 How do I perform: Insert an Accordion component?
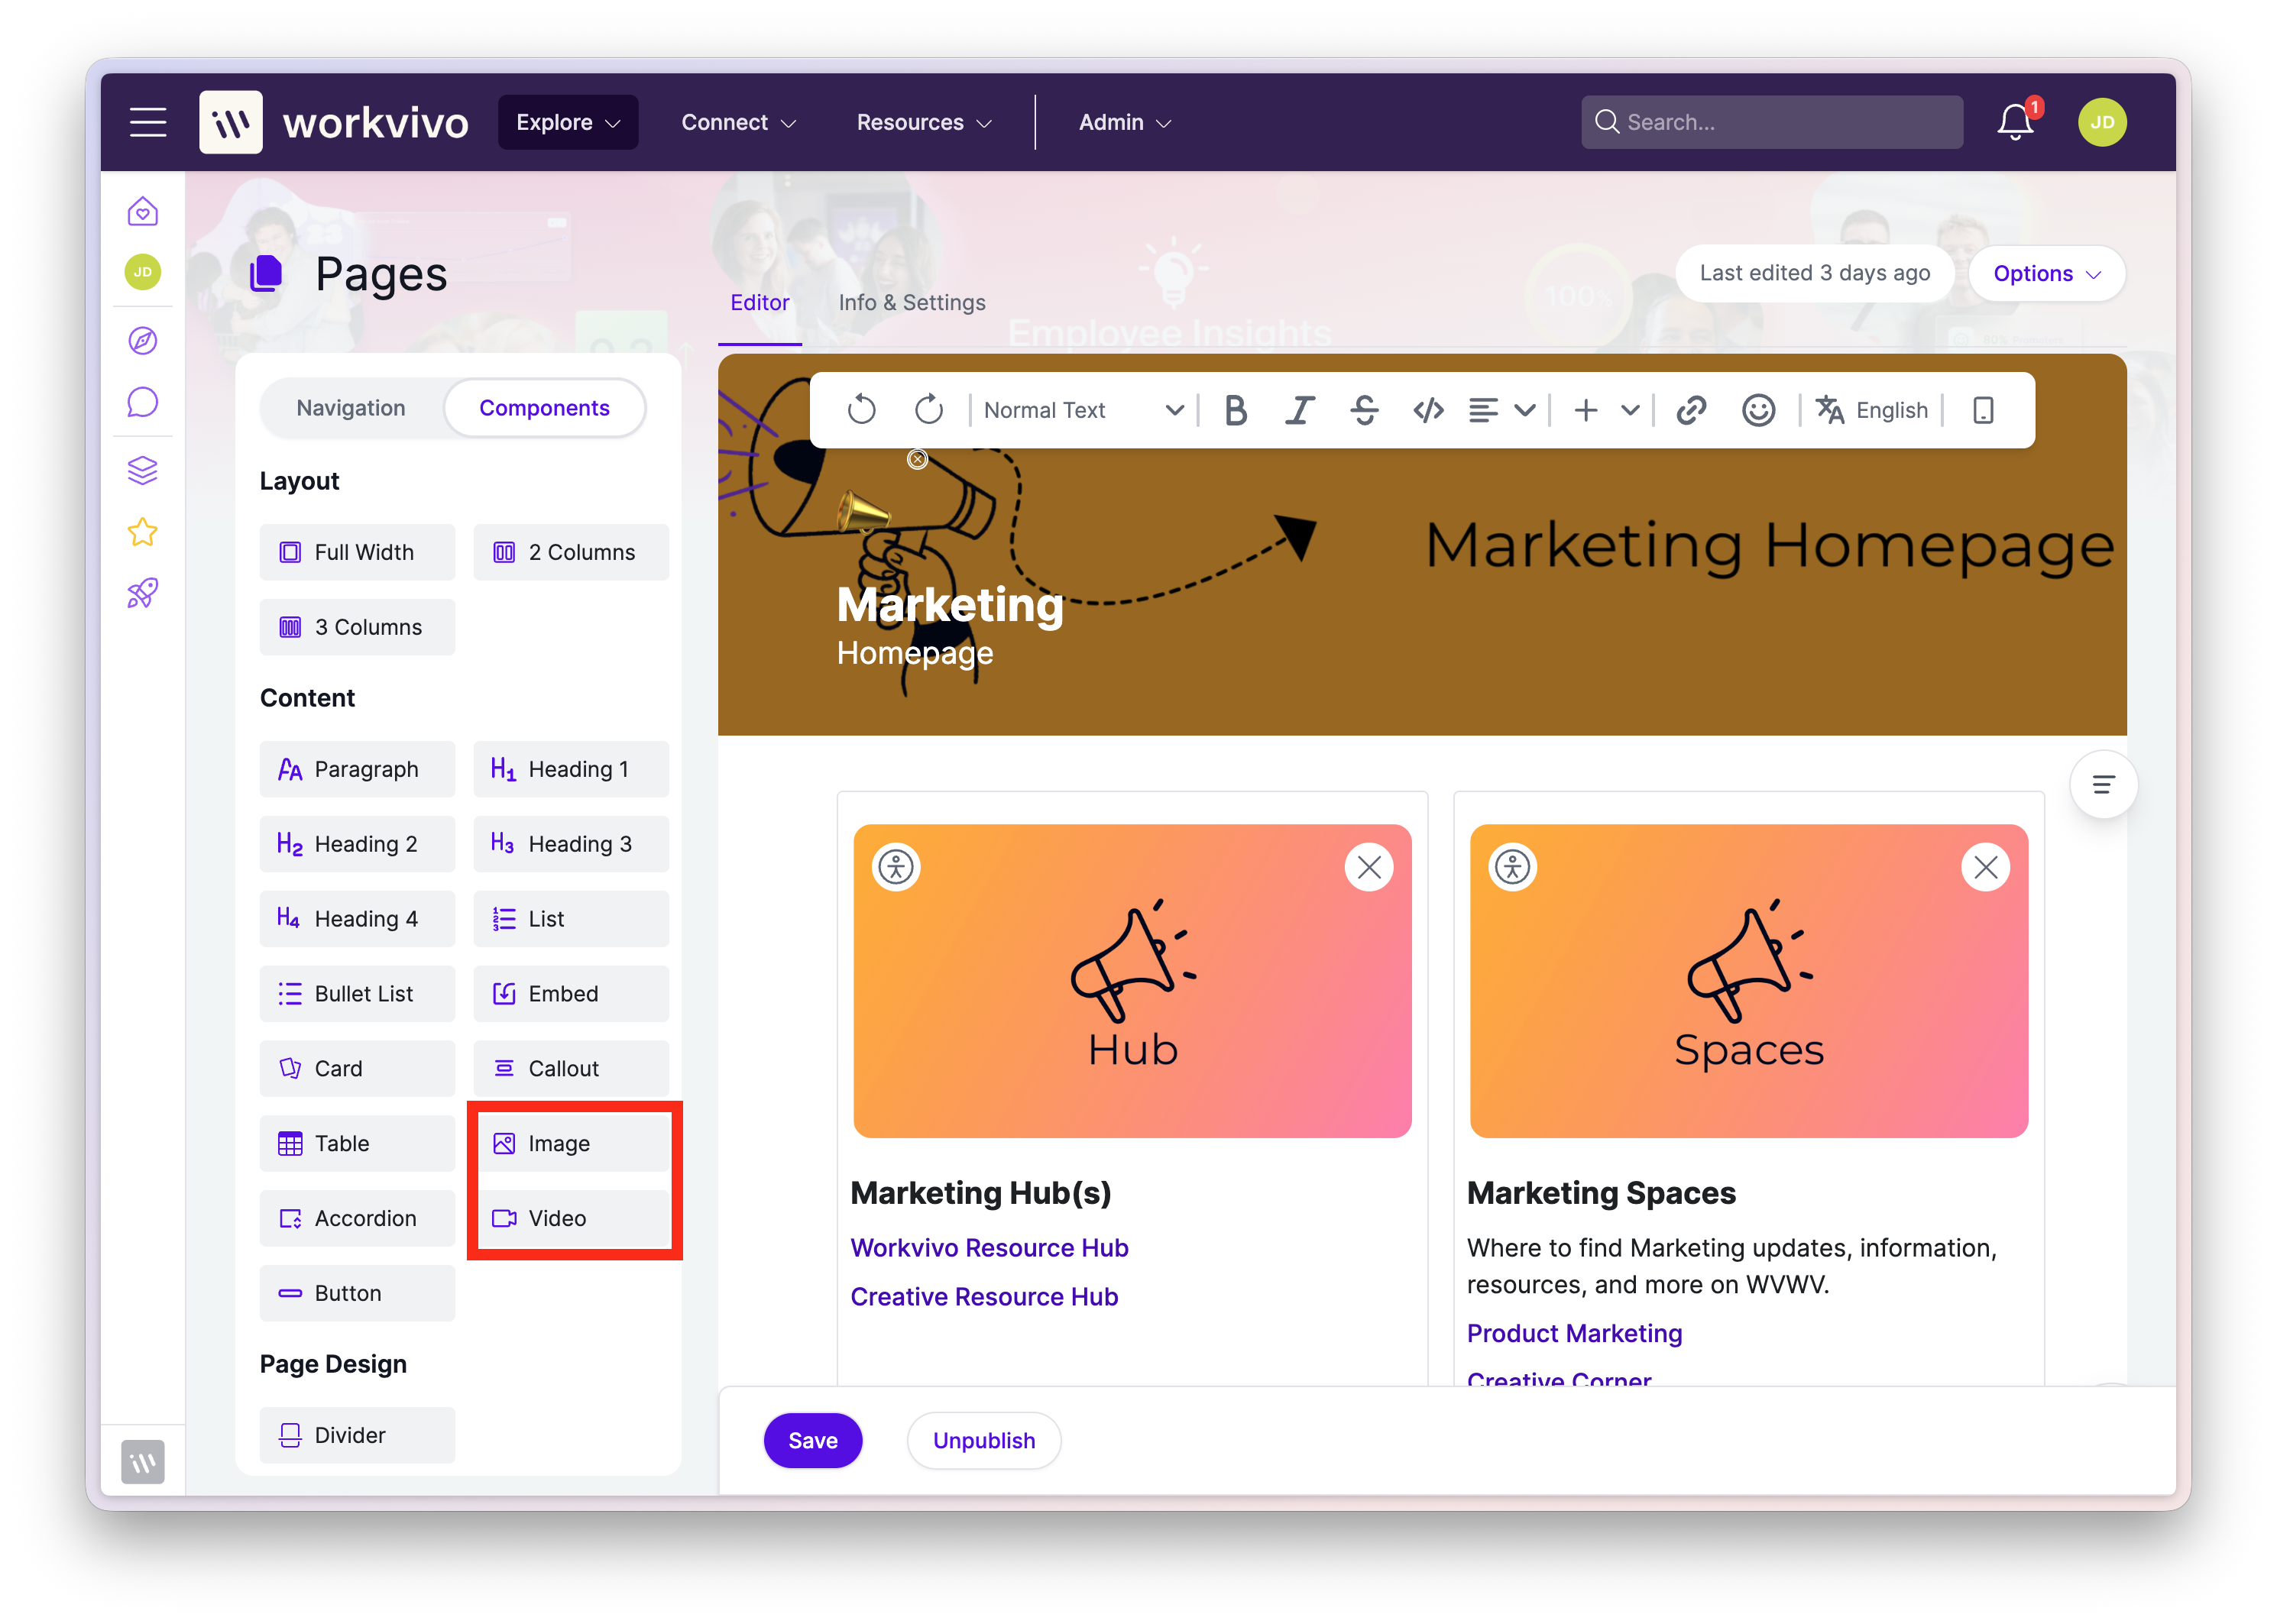click(357, 1219)
